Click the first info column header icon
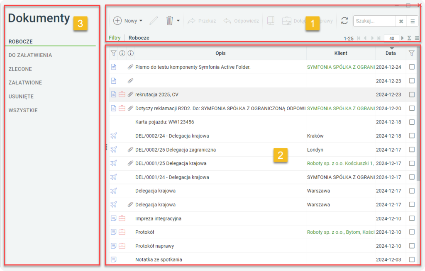Viewport: 425px width, 271px height. tap(122, 53)
